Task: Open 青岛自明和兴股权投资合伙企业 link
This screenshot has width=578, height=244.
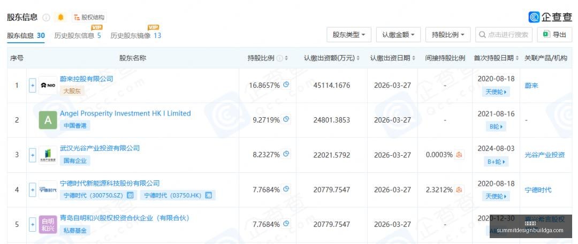Action: click(x=125, y=218)
